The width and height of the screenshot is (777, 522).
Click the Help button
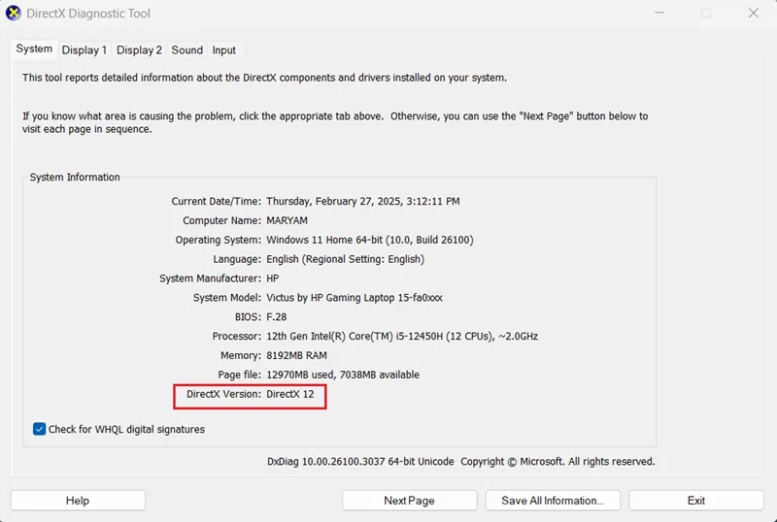[x=78, y=501]
